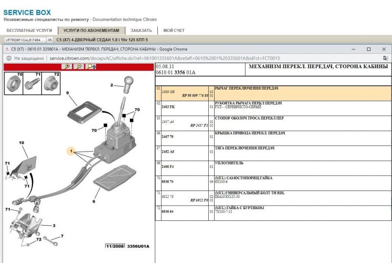Switch to the ЗАКАЗАТЬ tab
Image resolution: width=392 pixels, height=263 pixels.
[x=141, y=30]
